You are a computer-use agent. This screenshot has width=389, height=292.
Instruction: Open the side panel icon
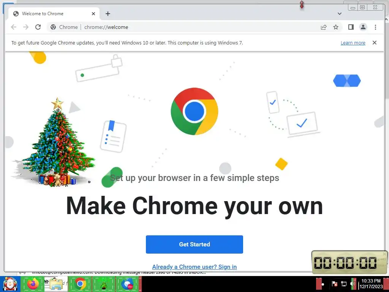(x=351, y=27)
